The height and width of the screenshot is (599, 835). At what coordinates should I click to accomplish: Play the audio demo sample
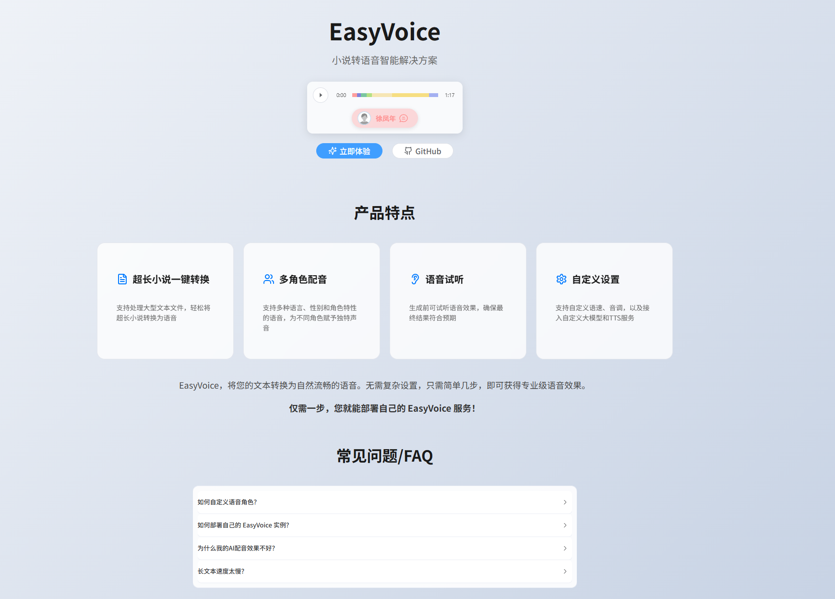pos(321,95)
